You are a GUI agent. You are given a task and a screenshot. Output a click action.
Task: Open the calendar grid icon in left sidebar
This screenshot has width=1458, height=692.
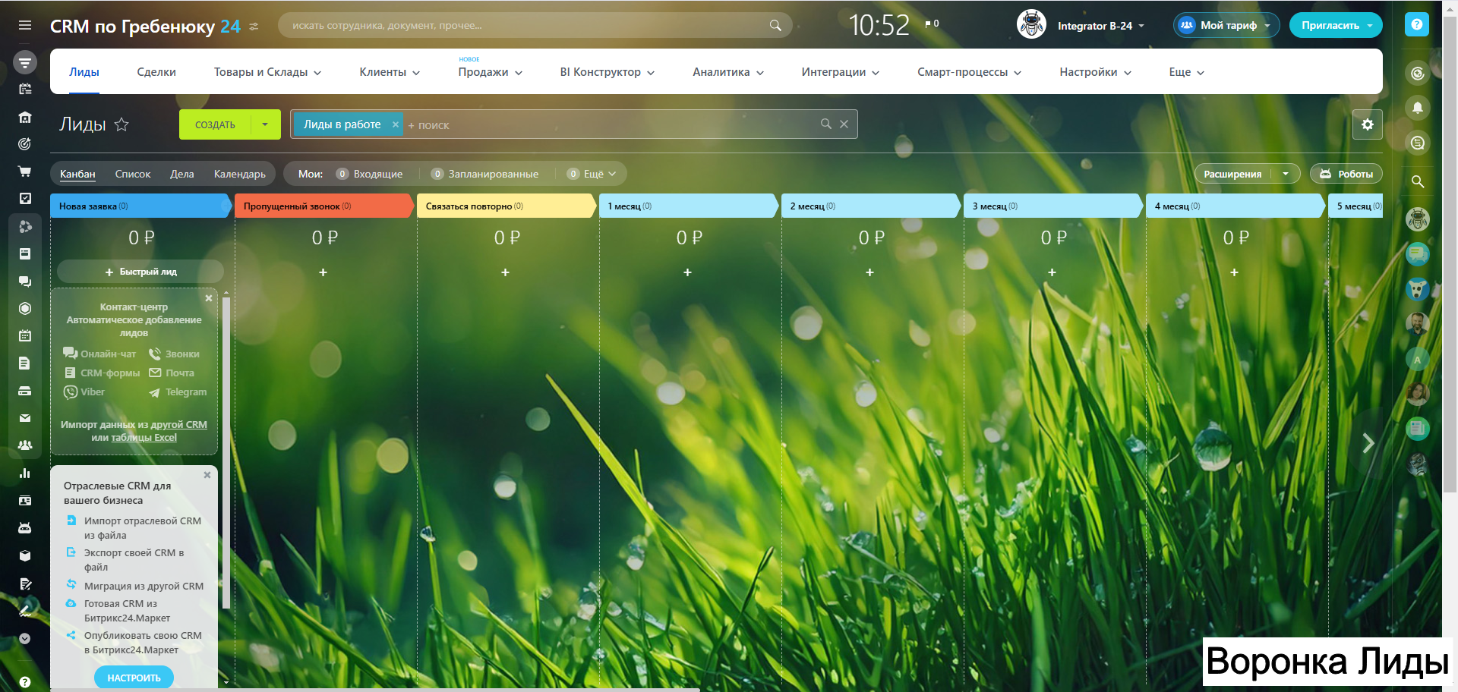[x=25, y=335]
